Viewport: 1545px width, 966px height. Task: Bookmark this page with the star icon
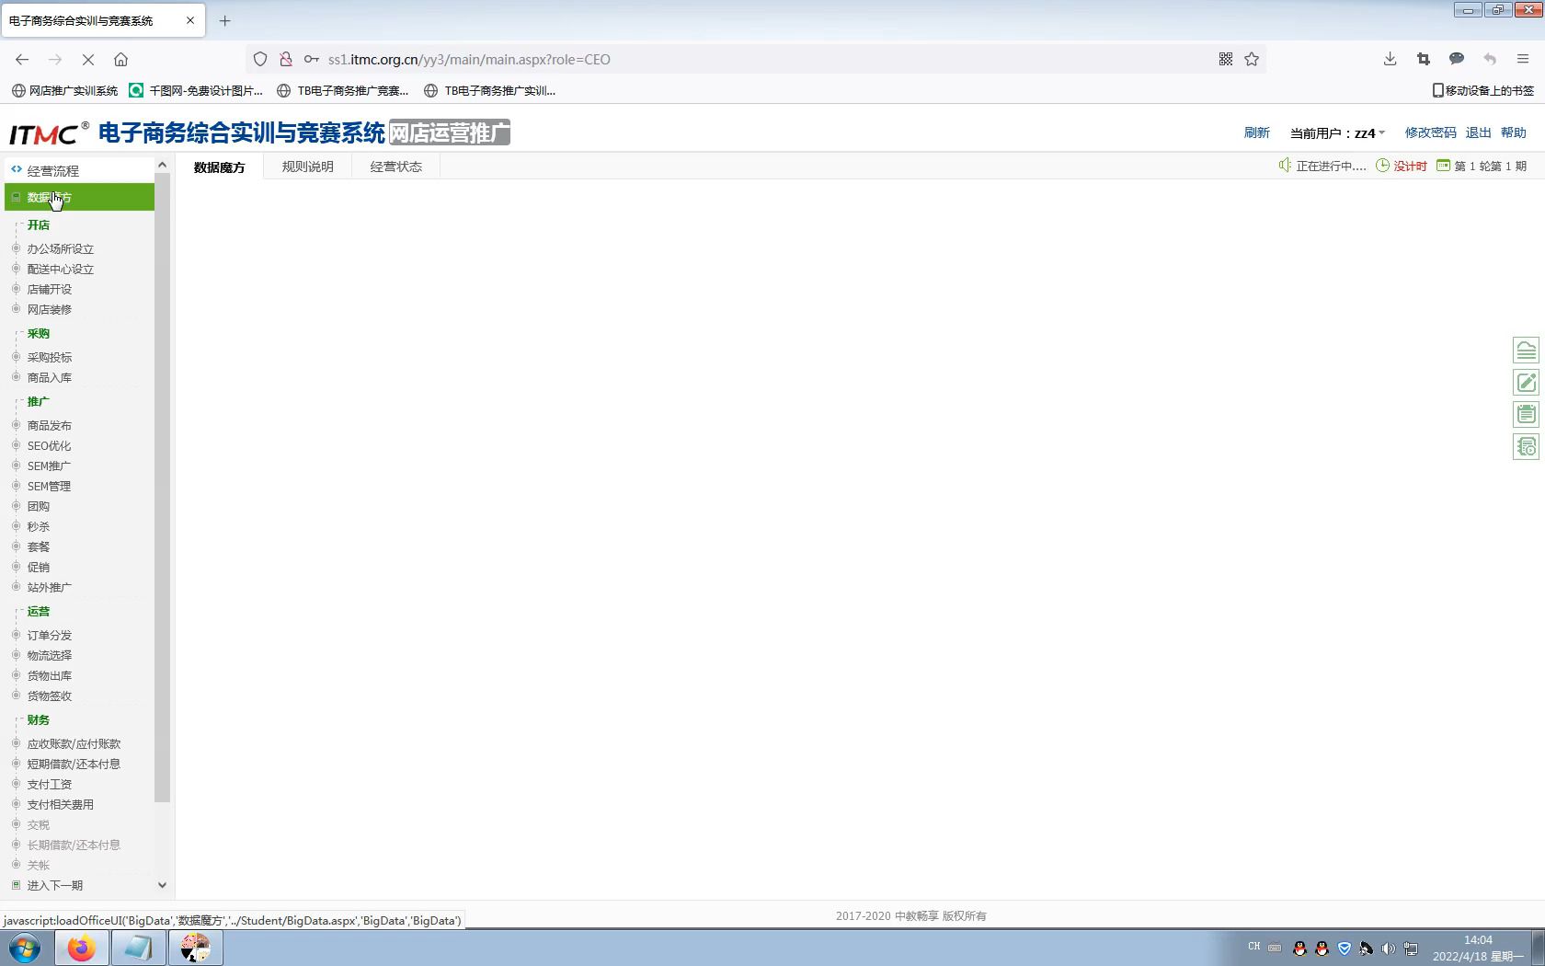coord(1252,59)
